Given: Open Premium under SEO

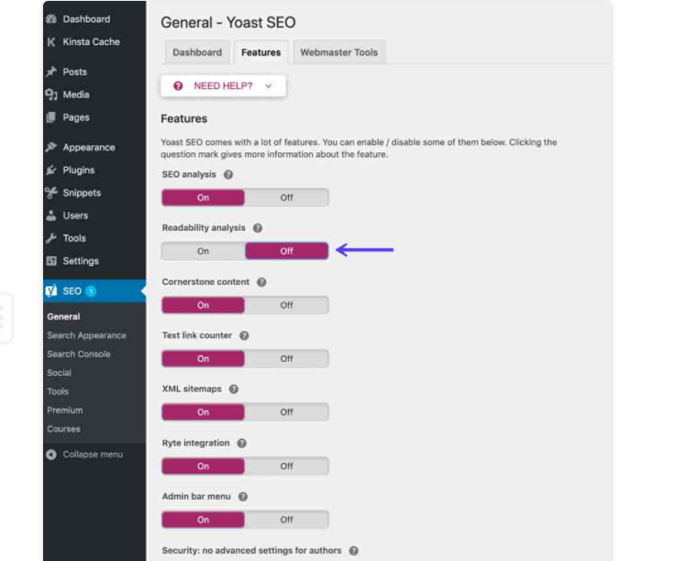Looking at the screenshot, I should [x=64, y=410].
